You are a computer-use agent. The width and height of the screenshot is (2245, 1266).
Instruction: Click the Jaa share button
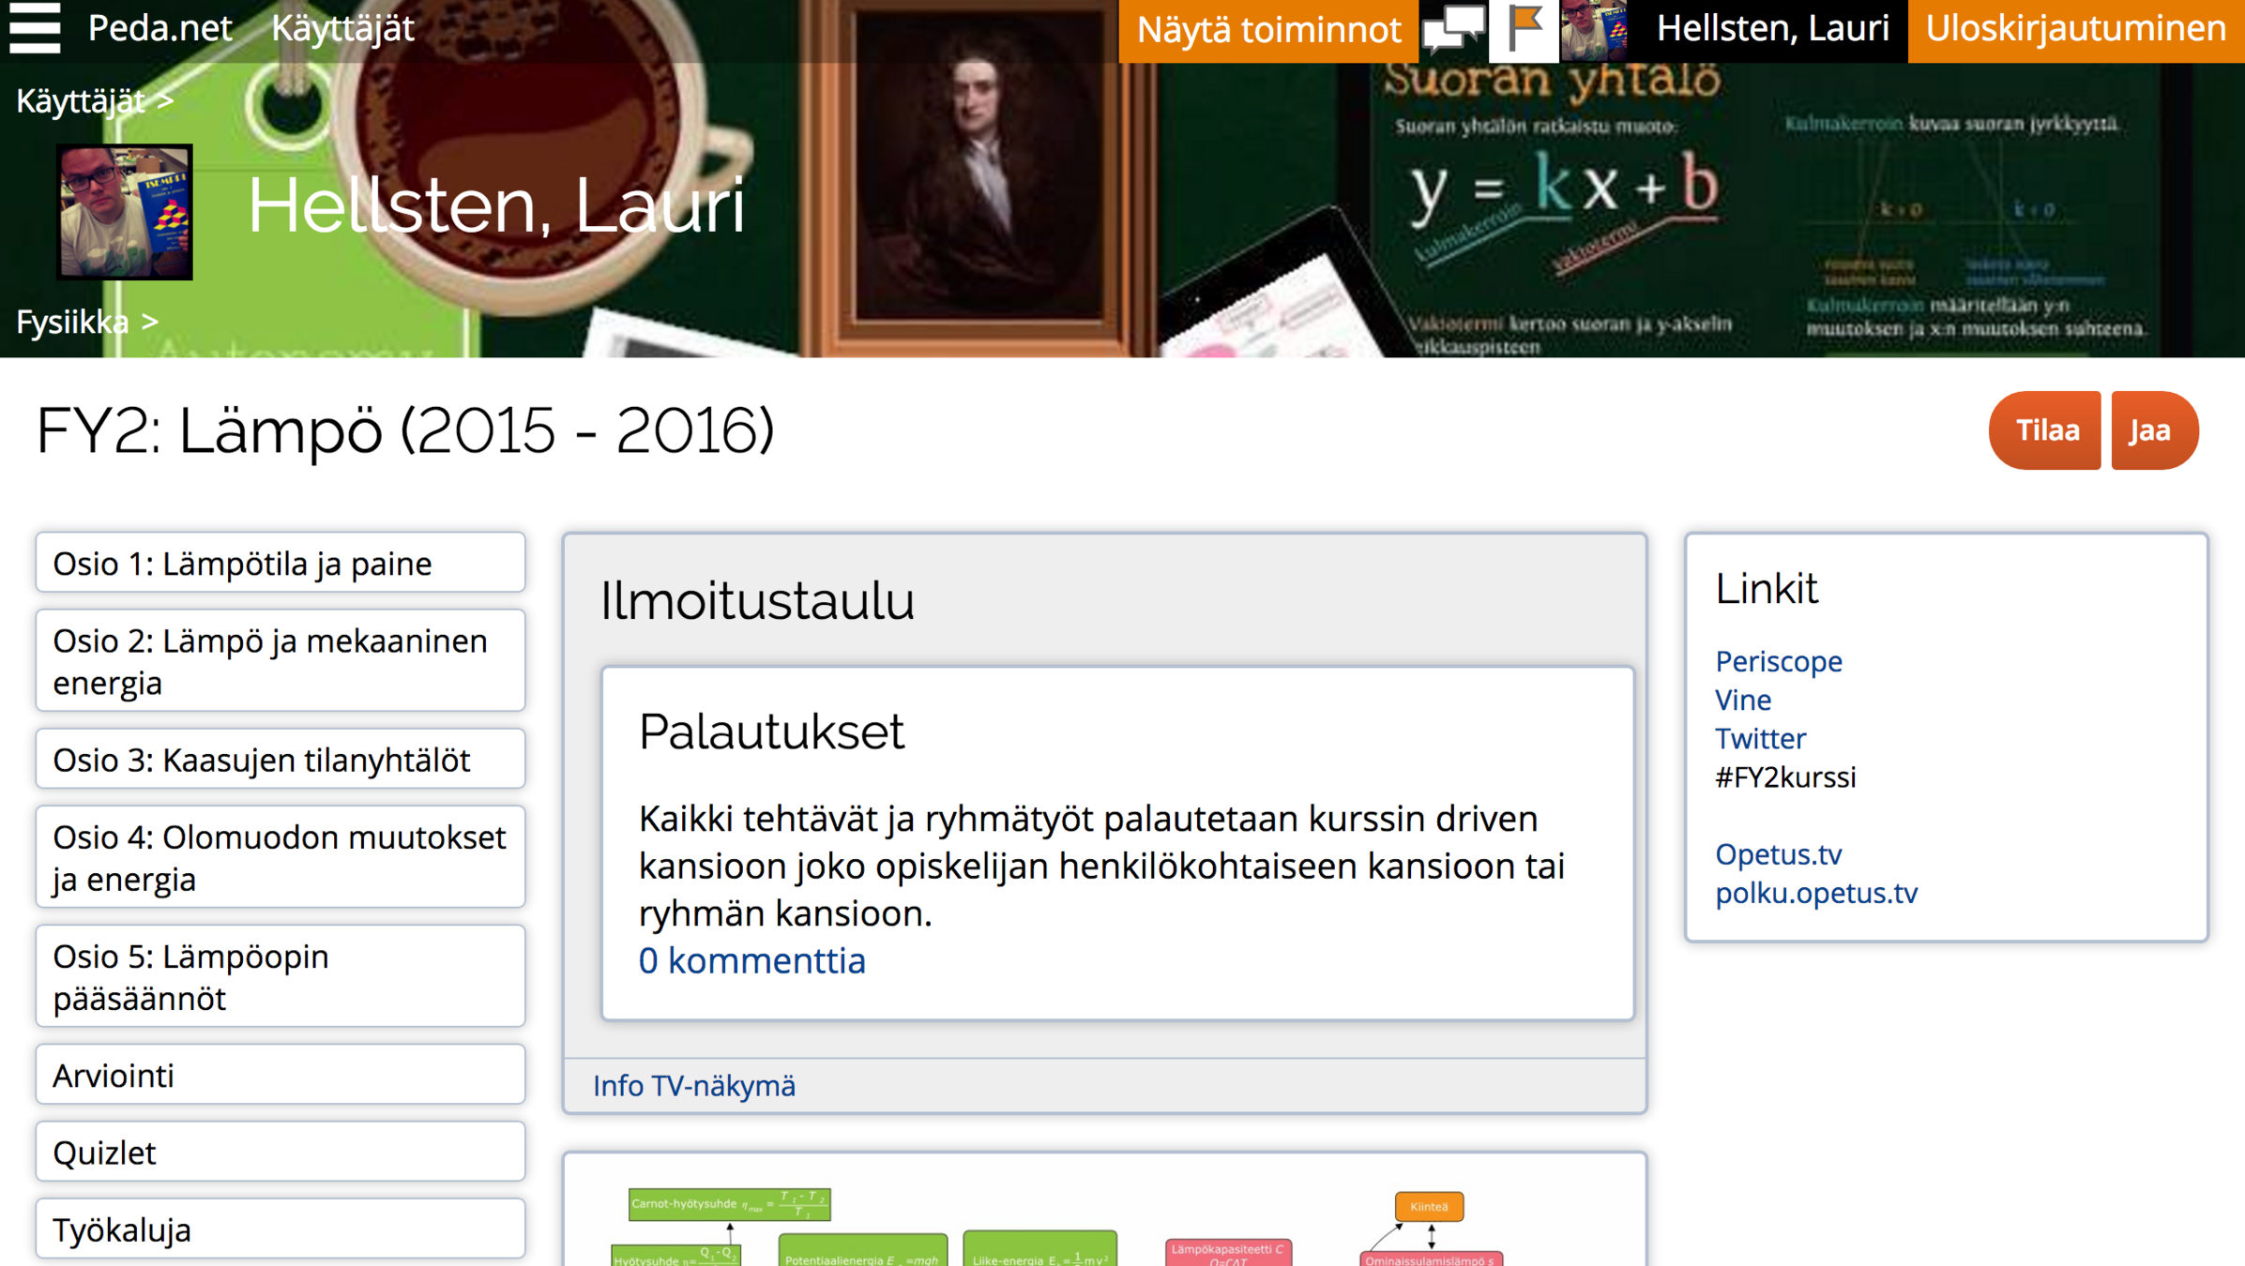pos(2149,430)
